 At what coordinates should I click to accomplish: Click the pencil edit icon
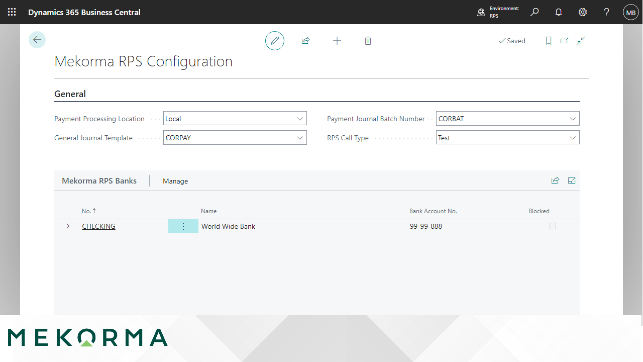275,41
